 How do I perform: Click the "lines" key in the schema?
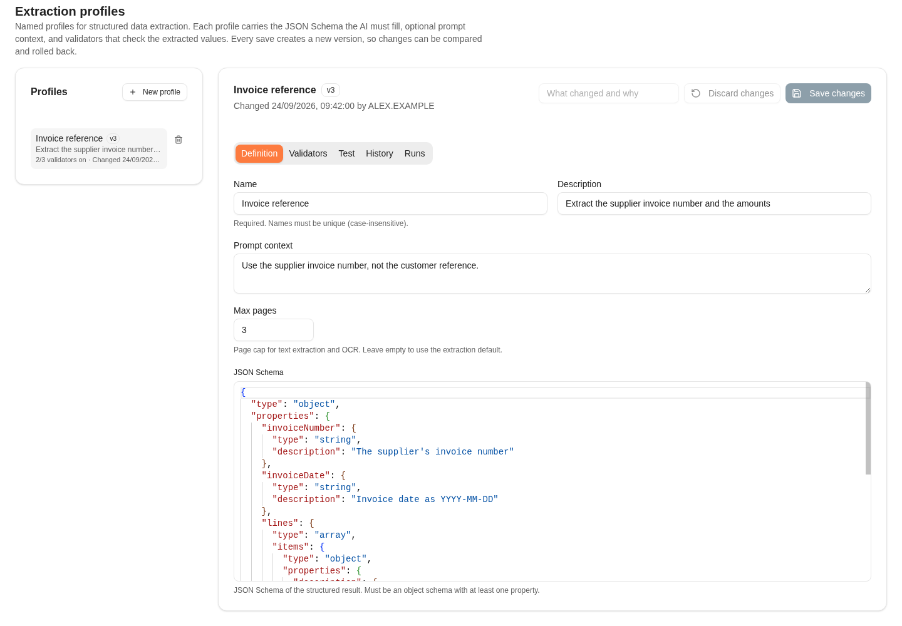click(x=281, y=523)
